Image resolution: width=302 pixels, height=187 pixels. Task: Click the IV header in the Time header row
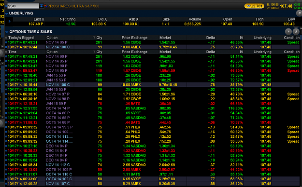(x=241, y=52)
